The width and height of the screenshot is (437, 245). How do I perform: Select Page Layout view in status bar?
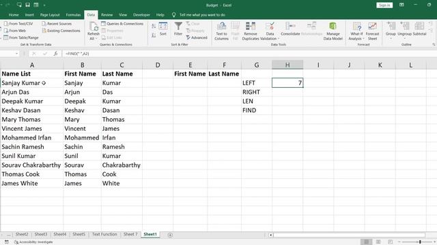[378, 242]
